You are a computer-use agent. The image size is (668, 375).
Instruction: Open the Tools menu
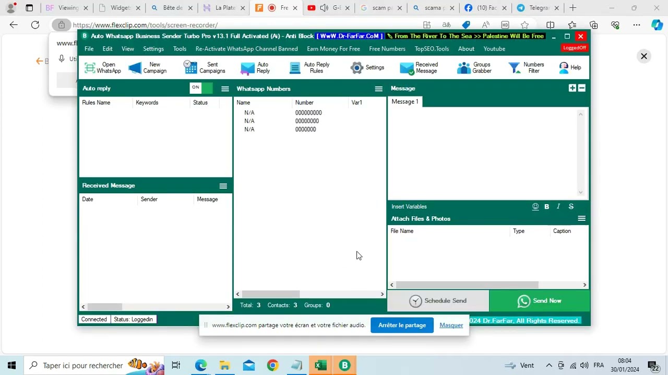(x=180, y=48)
